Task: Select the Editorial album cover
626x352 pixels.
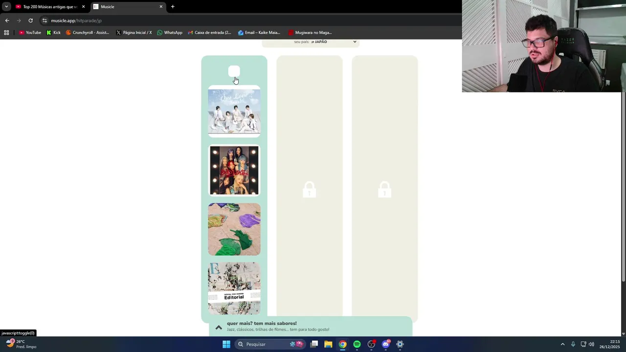Action: [234, 288]
